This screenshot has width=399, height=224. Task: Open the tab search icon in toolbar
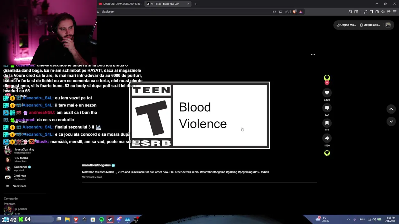click(356, 12)
